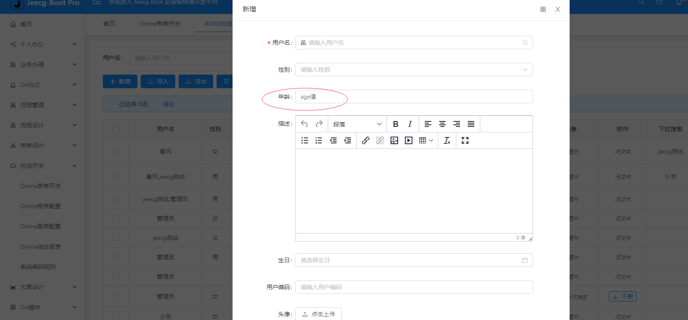
Task: Click the undo icon in description editor
Action: click(305, 124)
